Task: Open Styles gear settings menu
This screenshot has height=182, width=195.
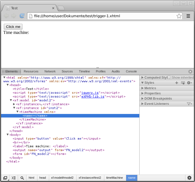Action: (190, 83)
